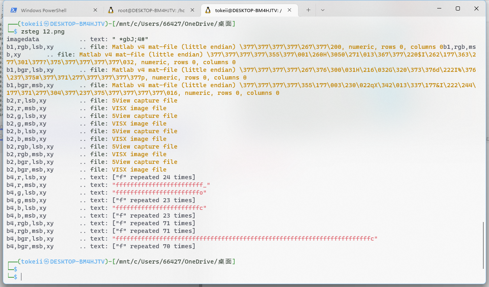Open a new terminal tab

click(308, 10)
